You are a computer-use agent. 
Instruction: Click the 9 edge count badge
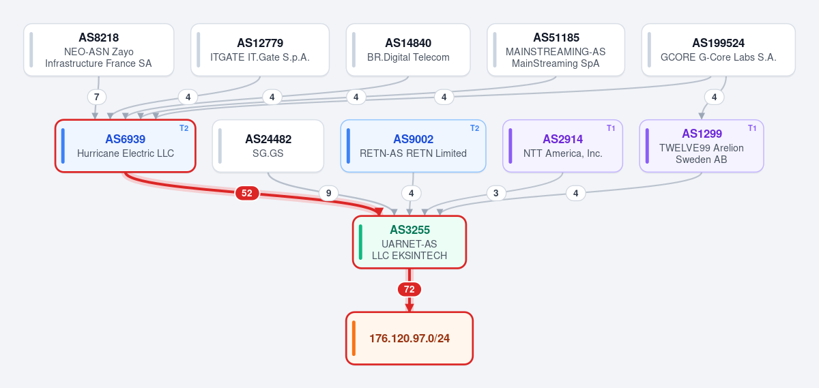pos(328,193)
